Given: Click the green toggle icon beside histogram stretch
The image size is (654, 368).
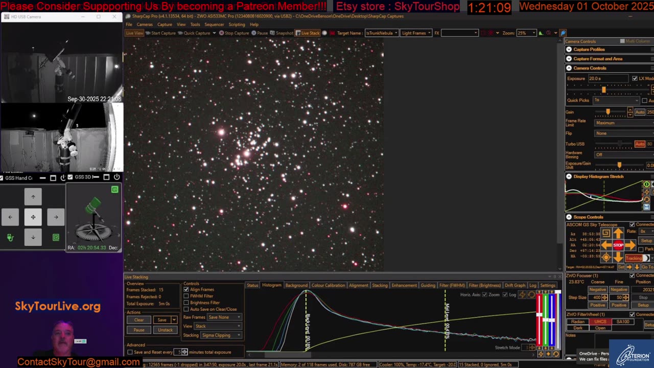Looking at the screenshot, I should coord(646,184).
